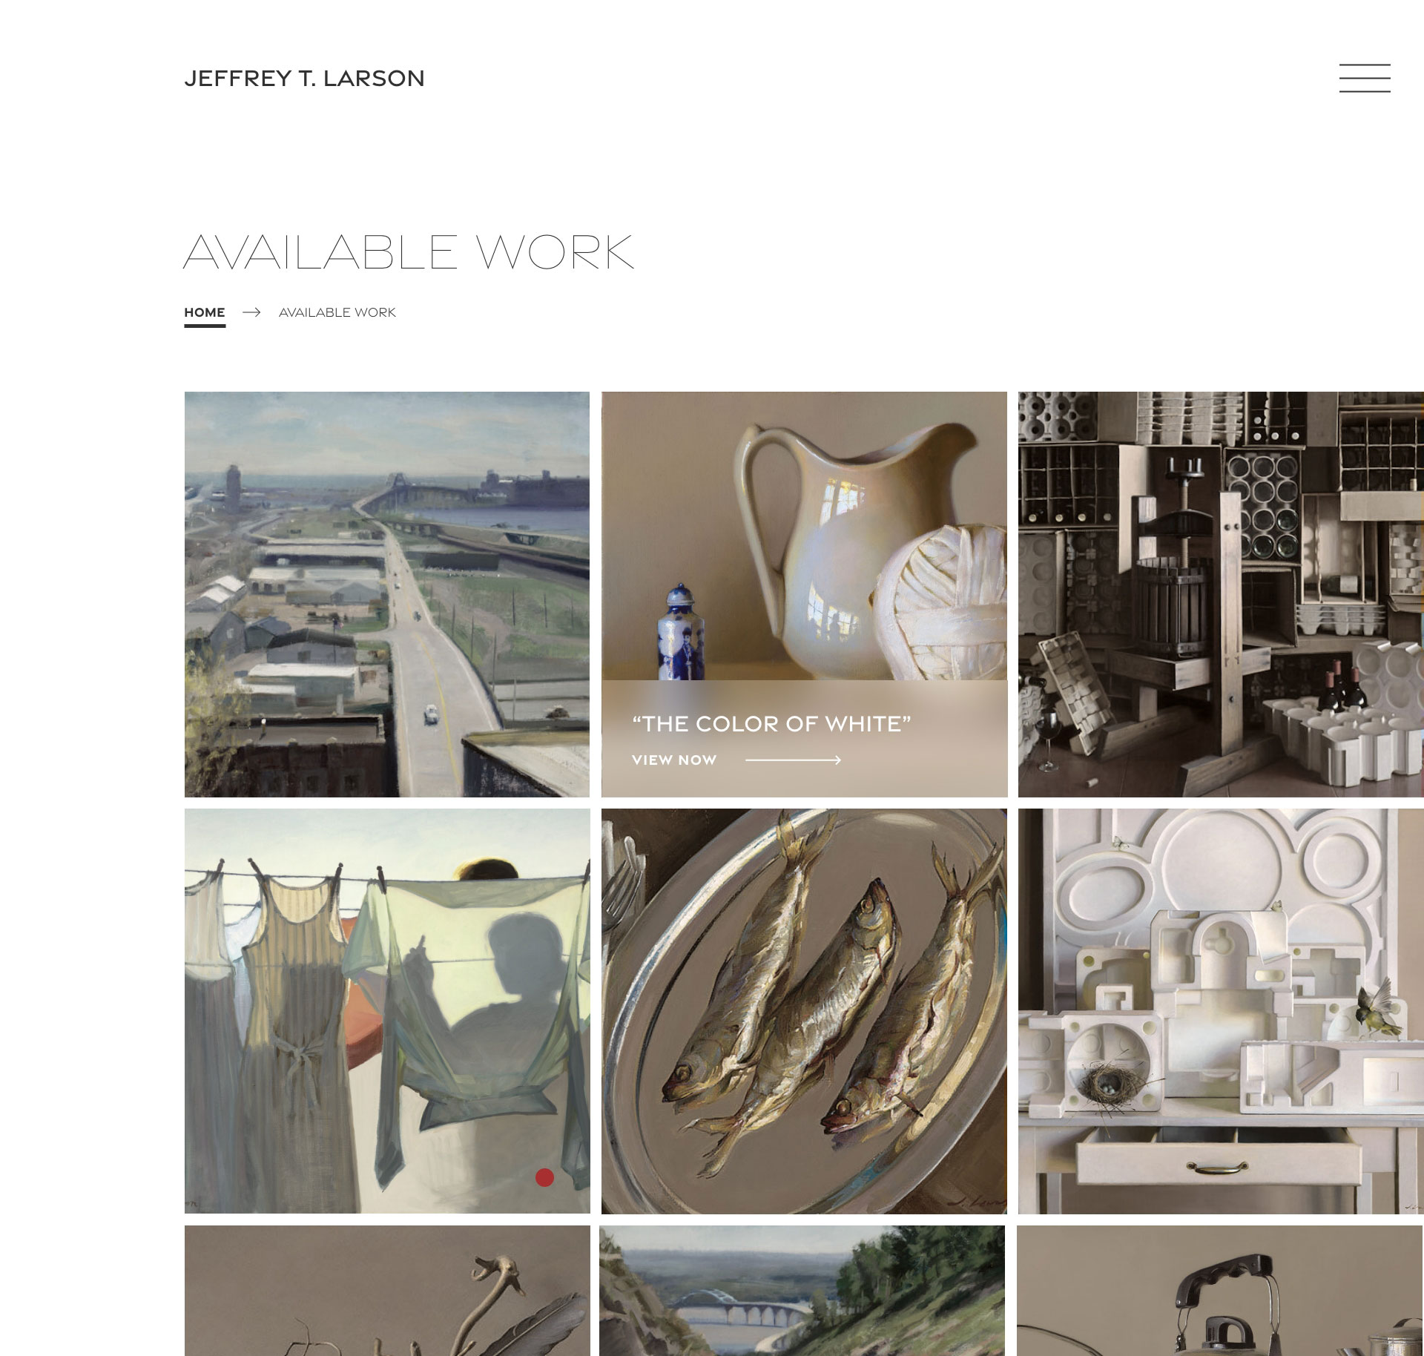Click the blue porcelain bottle in painting

tap(680, 632)
